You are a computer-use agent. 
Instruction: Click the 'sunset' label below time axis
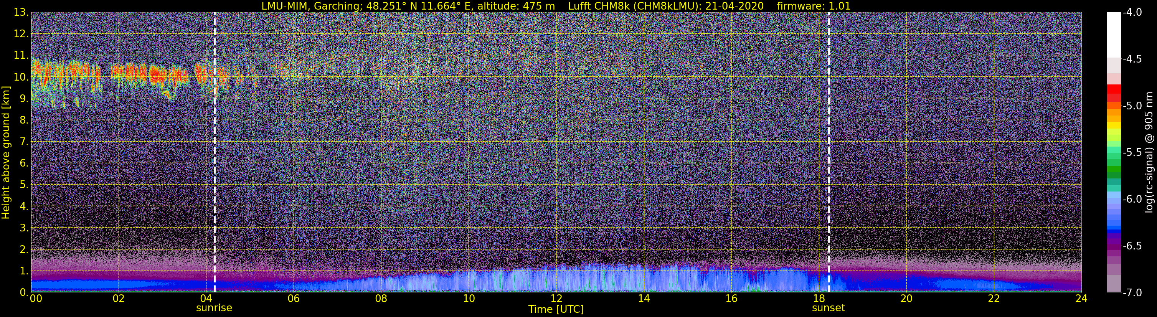pyautogui.click(x=829, y=308)
